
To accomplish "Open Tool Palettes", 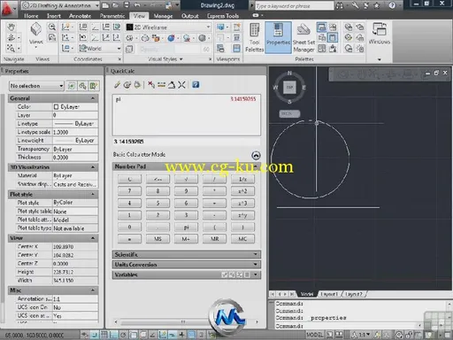I will [x=254, y=37].
